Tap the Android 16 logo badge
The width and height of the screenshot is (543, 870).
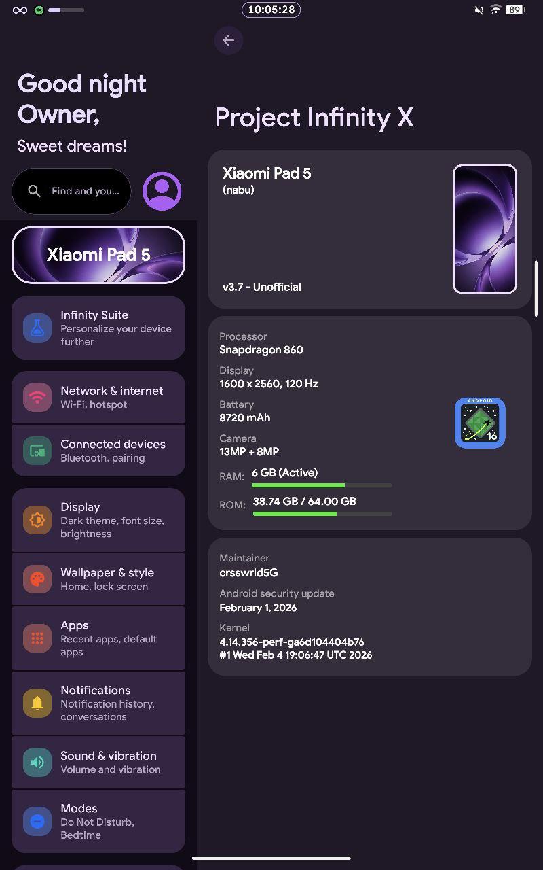[480, 423]
